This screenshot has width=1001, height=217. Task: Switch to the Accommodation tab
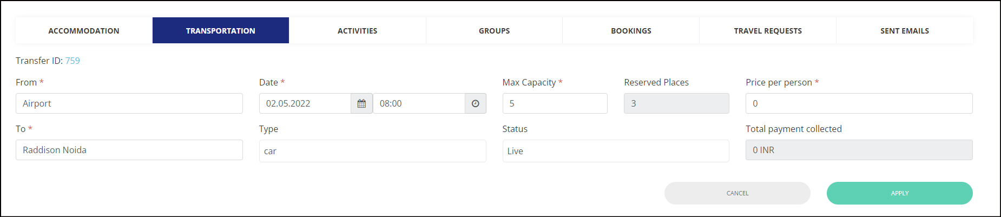tap(84, 30)
